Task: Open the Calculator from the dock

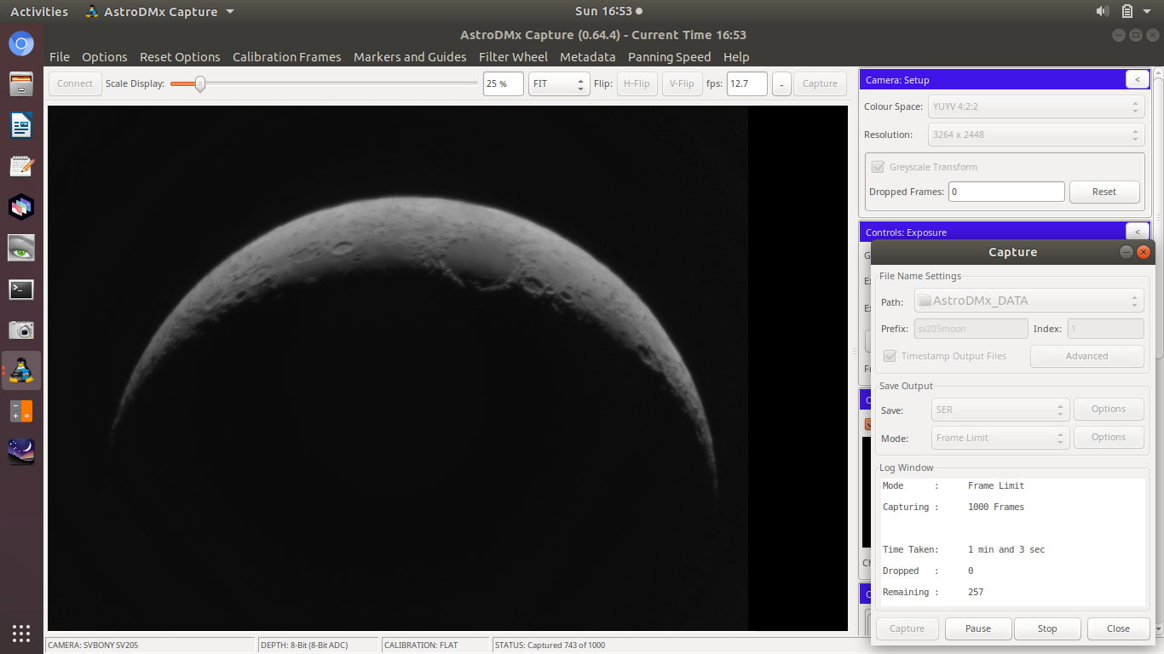Action: (20, 411)
